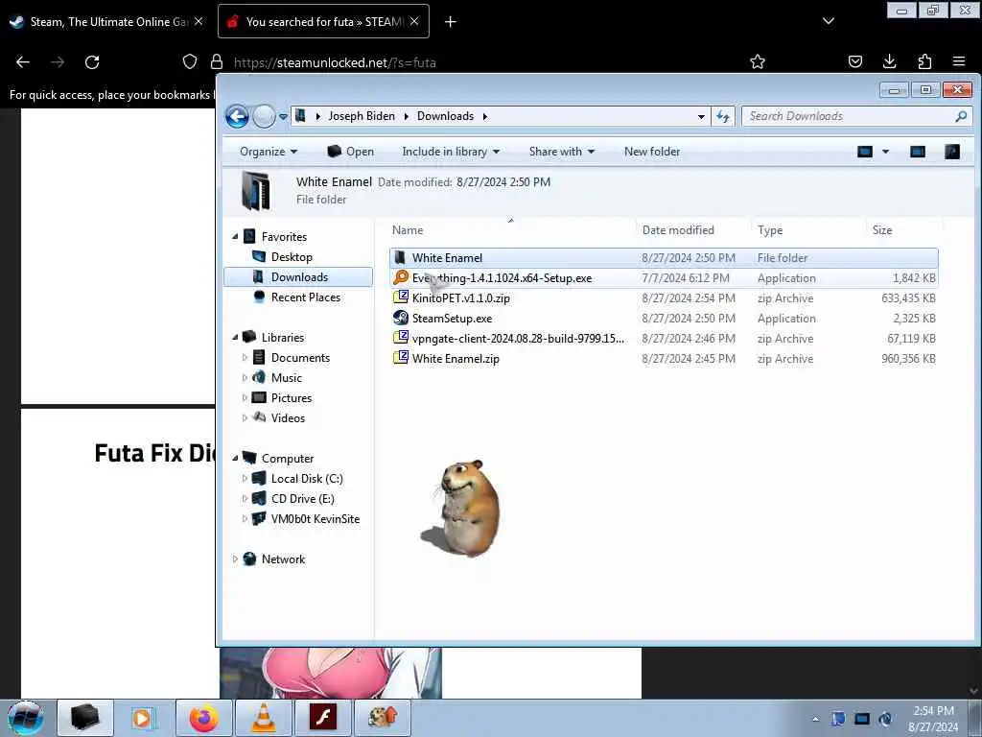Collapse the Computer tree group
The height and width of the screenshot is (737, 982).
[x=236, y=458]
